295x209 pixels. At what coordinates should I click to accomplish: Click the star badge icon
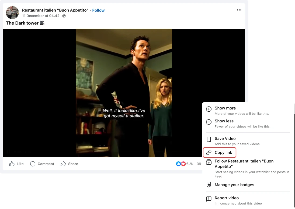tap(209, 185)
